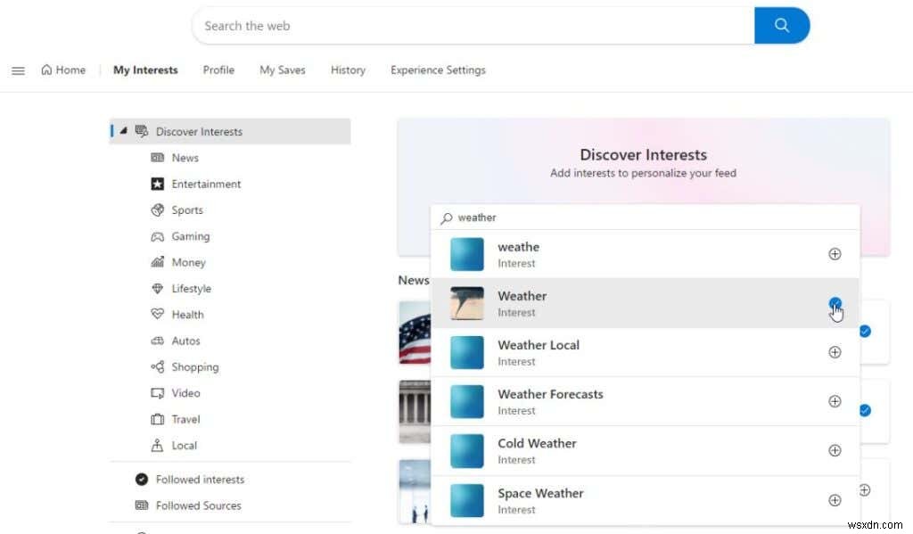Select Travel category label
This screenshot has width=913, height=534.
pyautogui.click(x=185, y=419)
